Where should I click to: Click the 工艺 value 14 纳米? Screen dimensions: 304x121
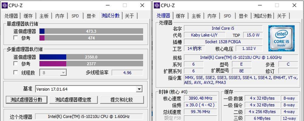(194, 48)
